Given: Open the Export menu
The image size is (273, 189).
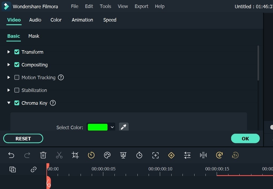Looking at the screenshot, I should coord(141,6).
